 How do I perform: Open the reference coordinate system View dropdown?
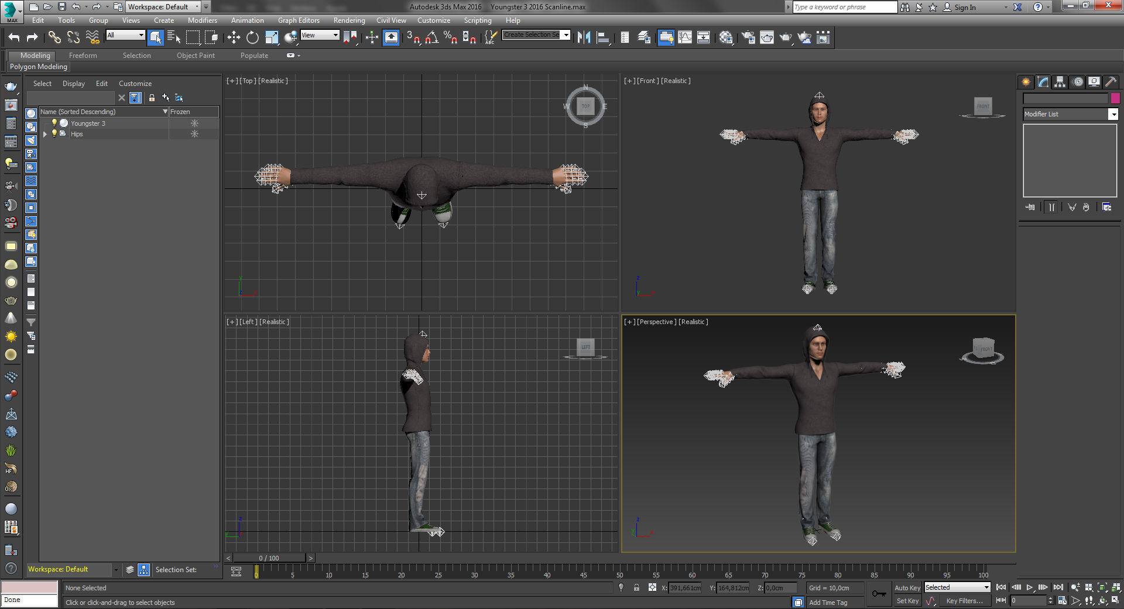(320, 35)
